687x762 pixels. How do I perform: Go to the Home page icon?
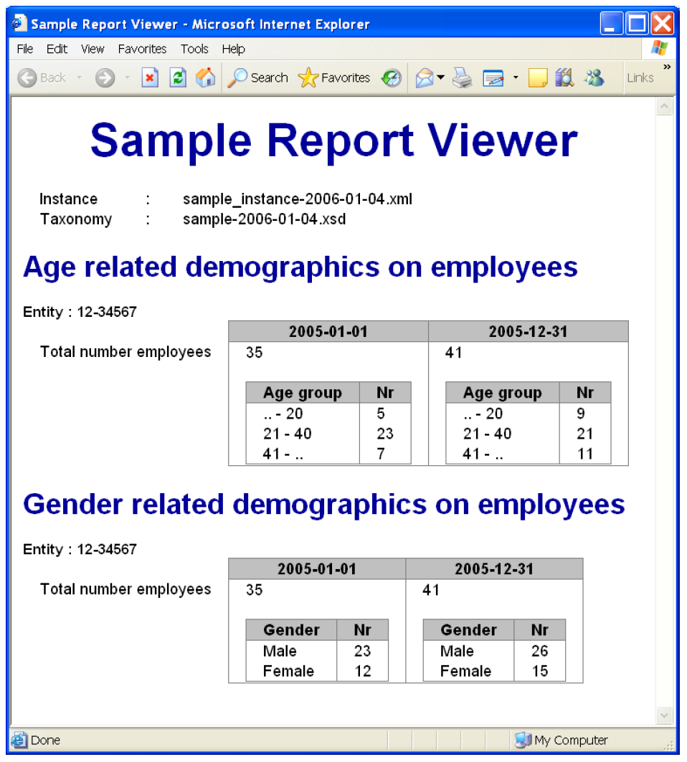(x=205, y=77)
